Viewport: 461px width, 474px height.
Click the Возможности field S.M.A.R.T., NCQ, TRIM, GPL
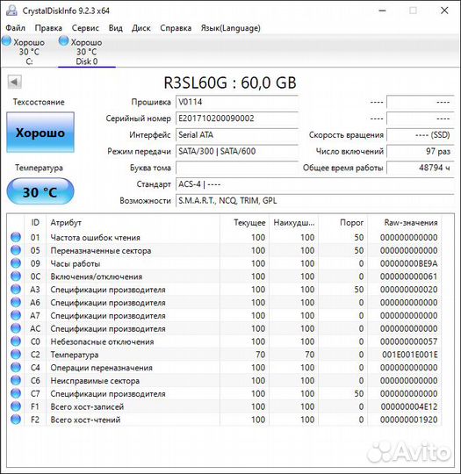click(314, 200)
